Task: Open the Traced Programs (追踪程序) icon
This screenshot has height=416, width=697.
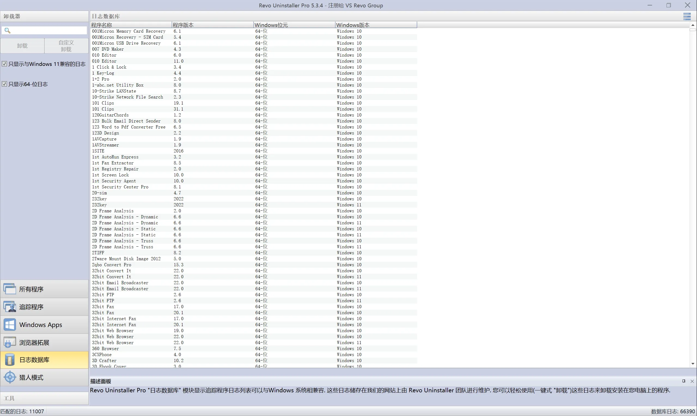Action: click(x=10, y=307)
